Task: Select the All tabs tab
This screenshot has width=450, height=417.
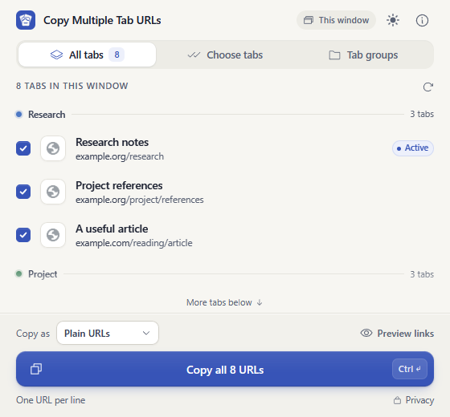Action: coord(88,55)
